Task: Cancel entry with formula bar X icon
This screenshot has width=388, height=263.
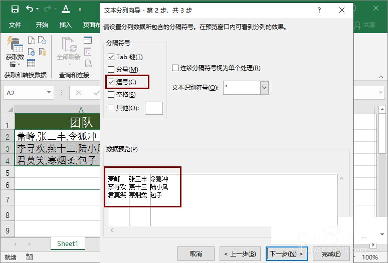Action: pyautogui.click(x=79, y=93)
